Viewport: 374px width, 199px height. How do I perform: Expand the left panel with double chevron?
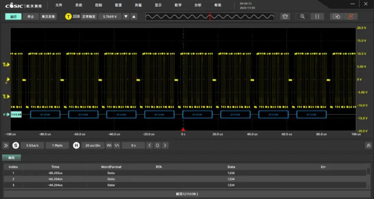tap(6, 145)
